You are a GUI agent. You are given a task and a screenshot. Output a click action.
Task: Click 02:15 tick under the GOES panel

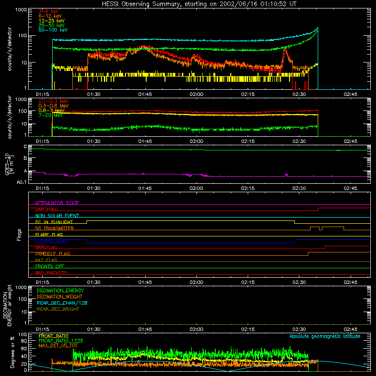coord(248,188)
